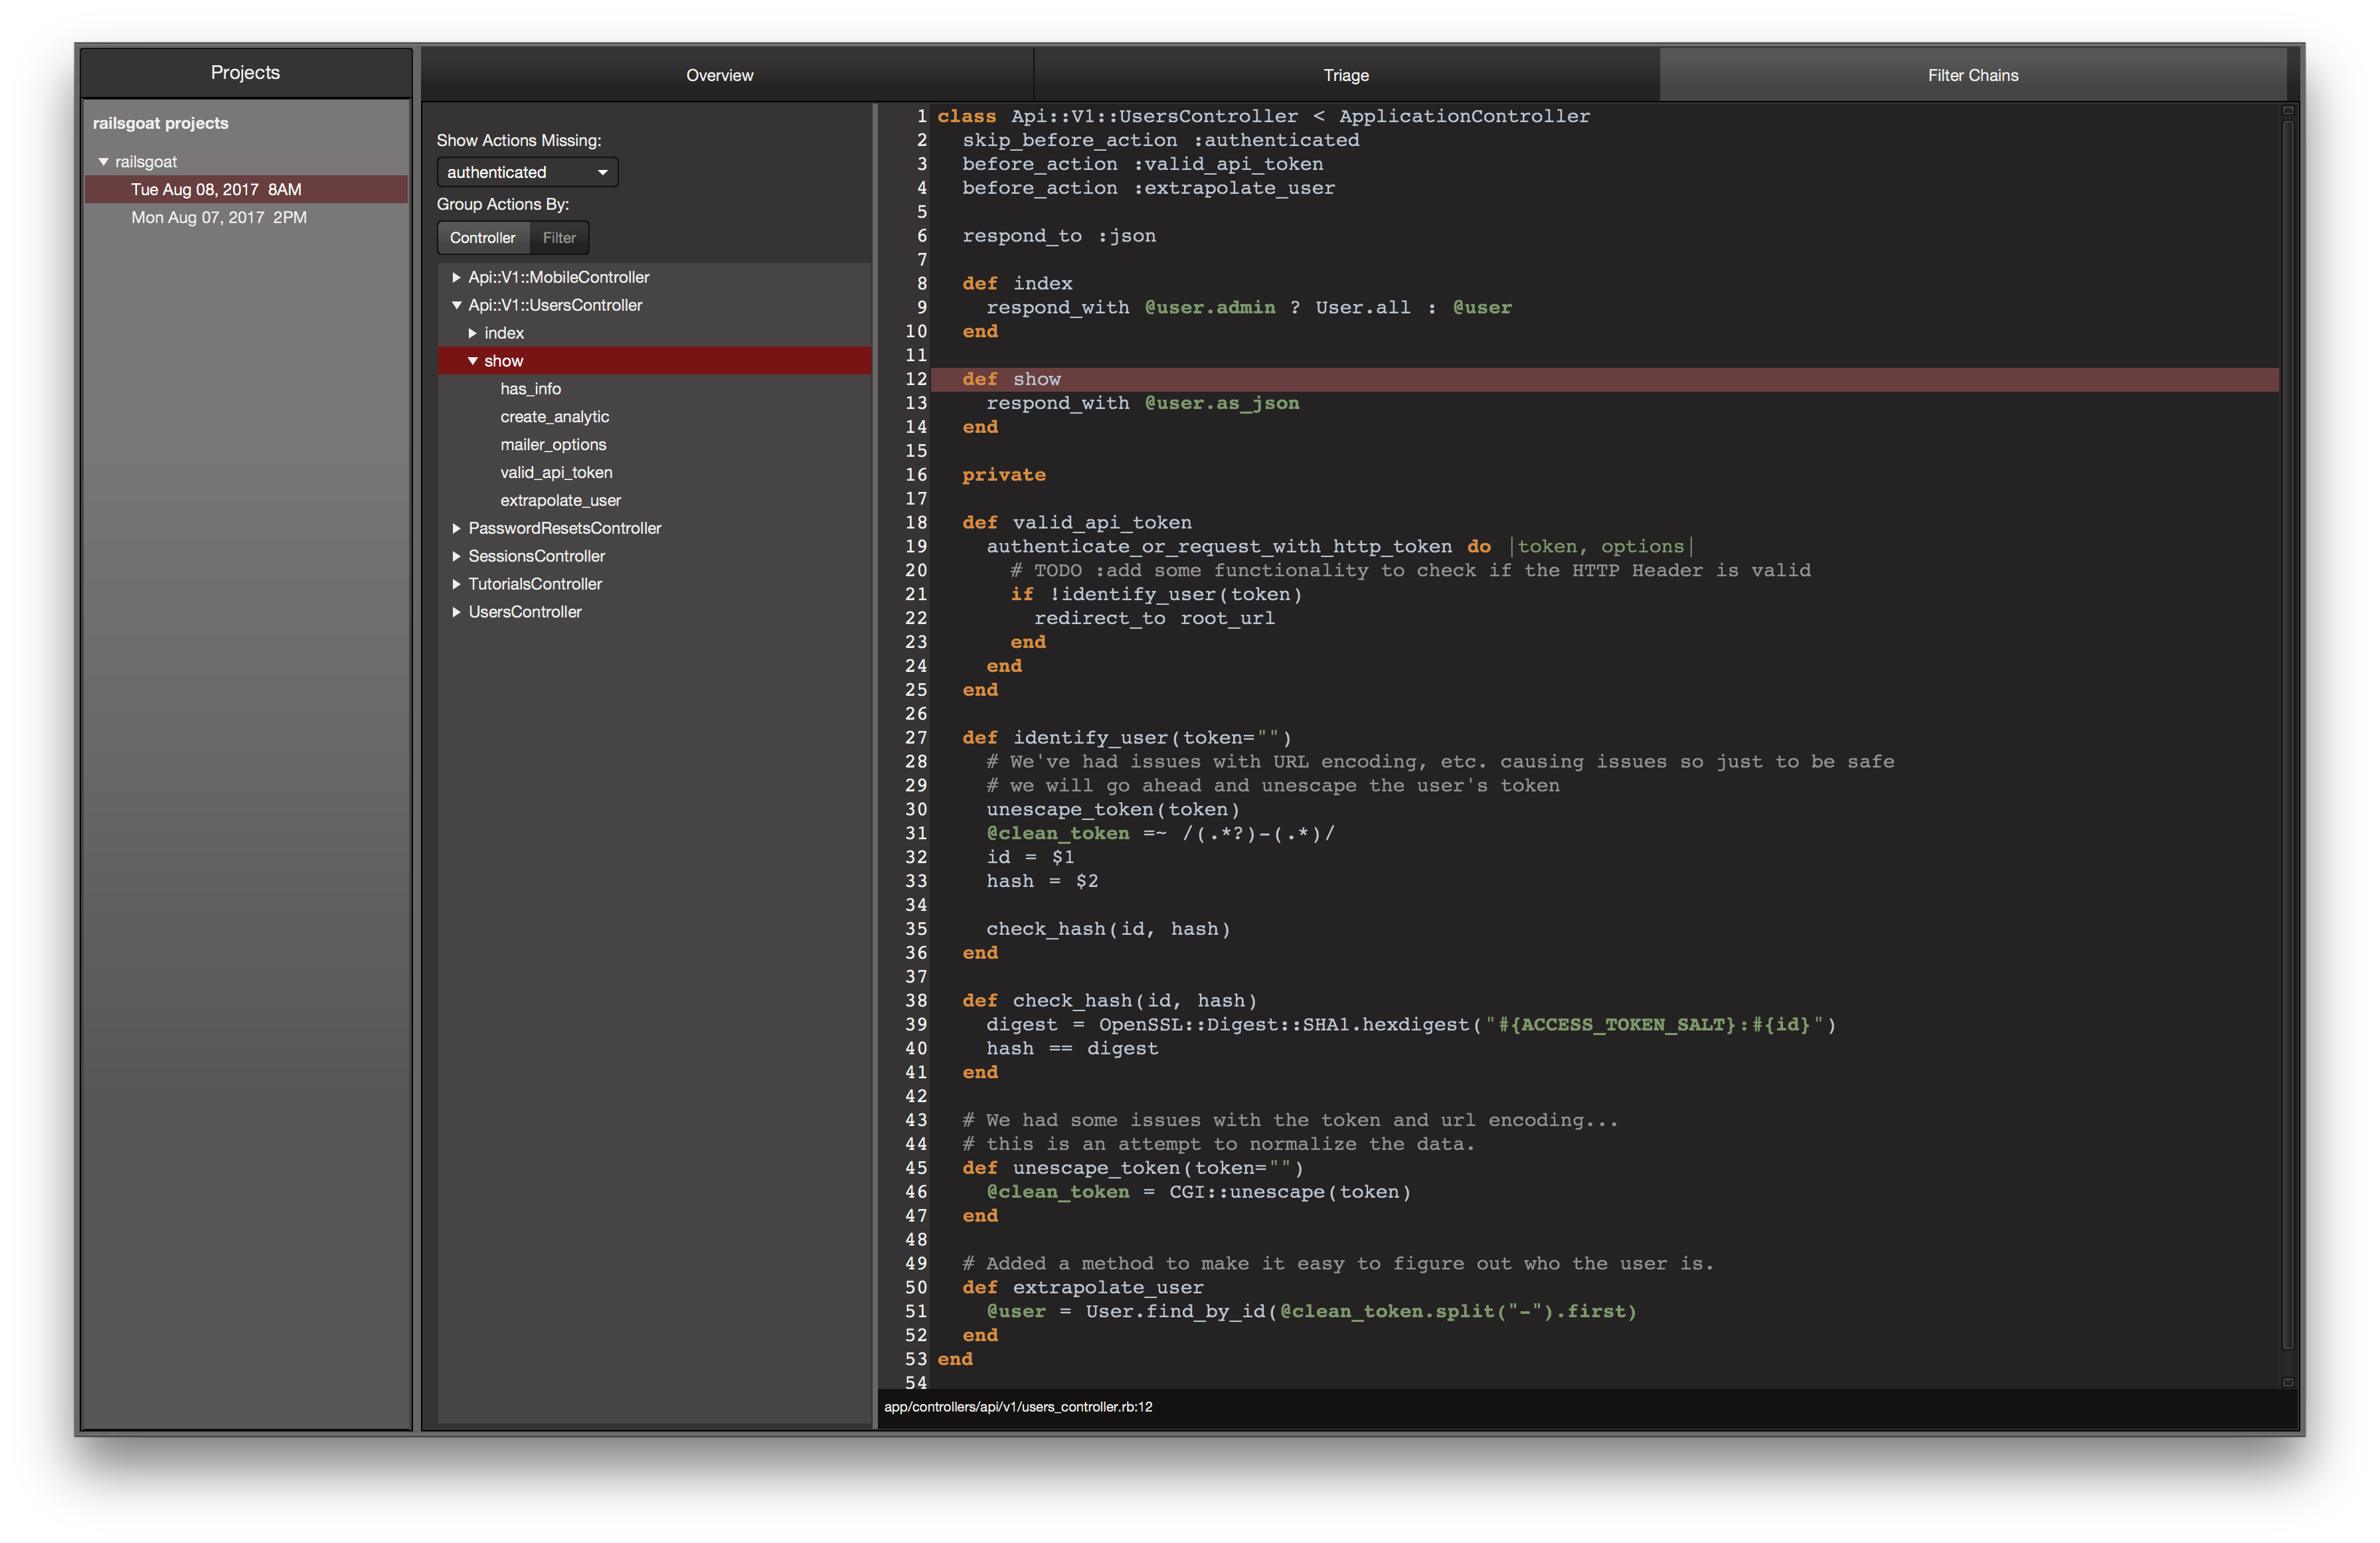Image resolution: width=2380 pixels, height=1543 pixels.
Task: Click the Projects panel header
Action: pyautogui.click(x=246, y=73)
